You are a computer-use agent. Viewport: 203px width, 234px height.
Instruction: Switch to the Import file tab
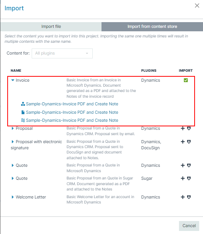tap(51, 27)
